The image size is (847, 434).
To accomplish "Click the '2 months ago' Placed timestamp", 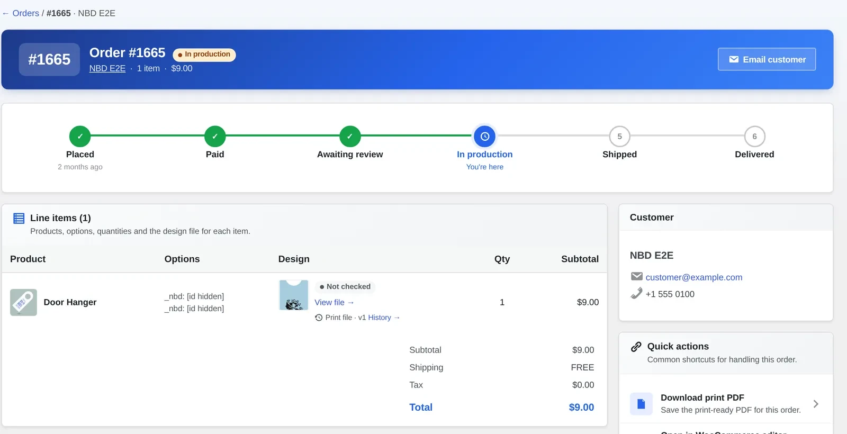I will [x=80, y=167].
